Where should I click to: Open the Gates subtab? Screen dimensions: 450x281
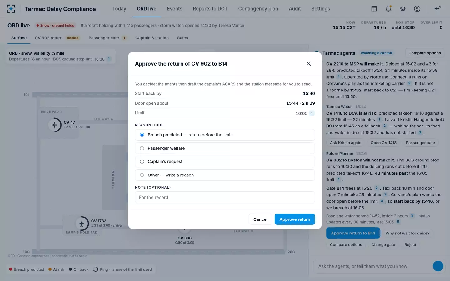(x=182, y=38)
